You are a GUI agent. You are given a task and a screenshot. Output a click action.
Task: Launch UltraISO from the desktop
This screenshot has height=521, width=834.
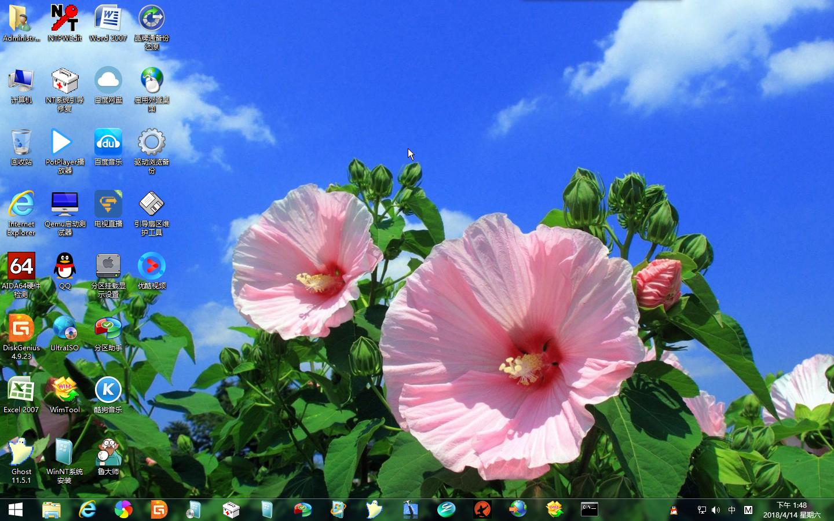pyautogui.click(x=65, y=333)
